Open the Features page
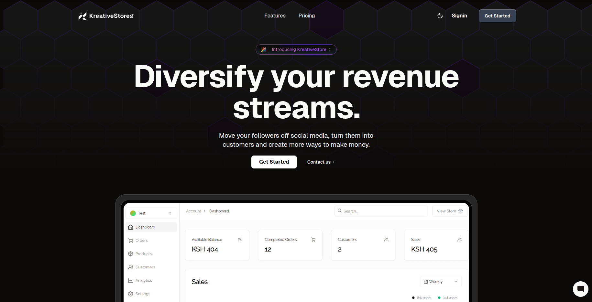Viewport: 592px width, 302px height. 275,16
